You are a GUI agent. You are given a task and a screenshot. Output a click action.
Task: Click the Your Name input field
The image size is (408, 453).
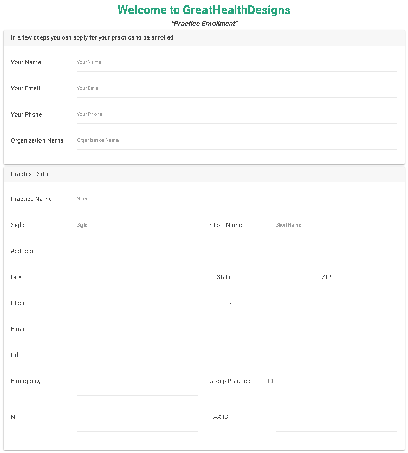pyautogui.click(x=237, y=63)
